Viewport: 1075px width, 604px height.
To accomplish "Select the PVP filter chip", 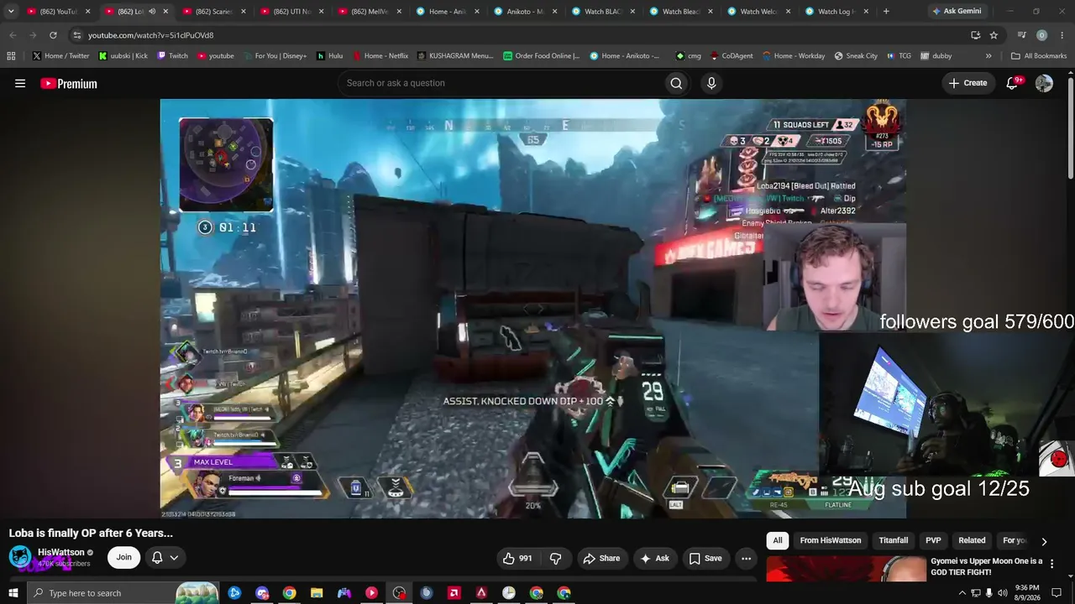I will pyautogui.click(x=933, y=541).
